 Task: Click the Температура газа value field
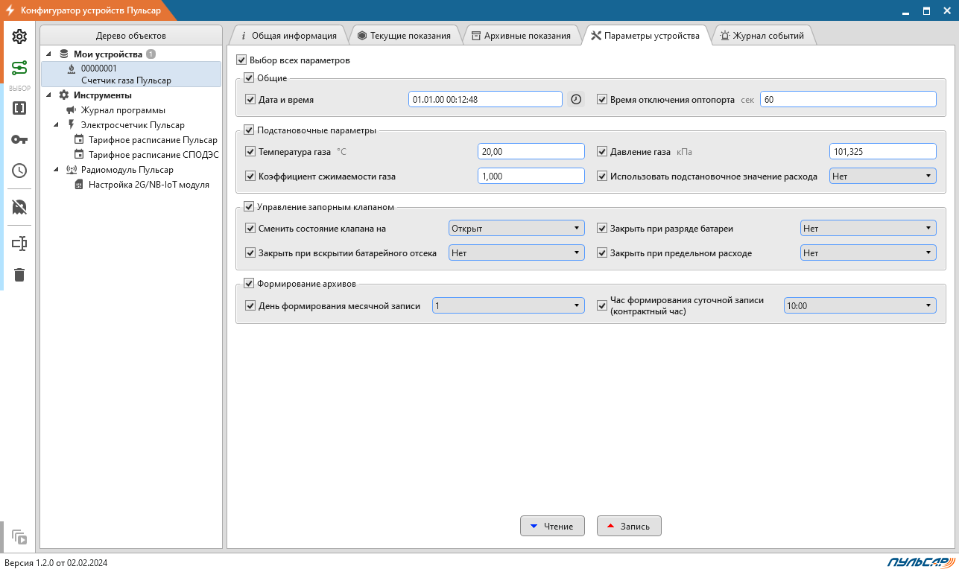[x=531, y=152]
